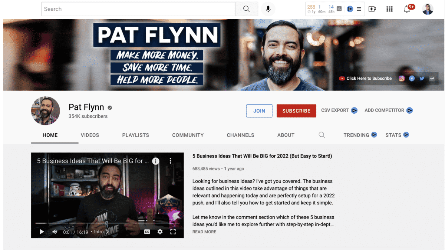This screenshot has height=250, width=445.
Task: Open video settings gear
Action: (160, 232)
